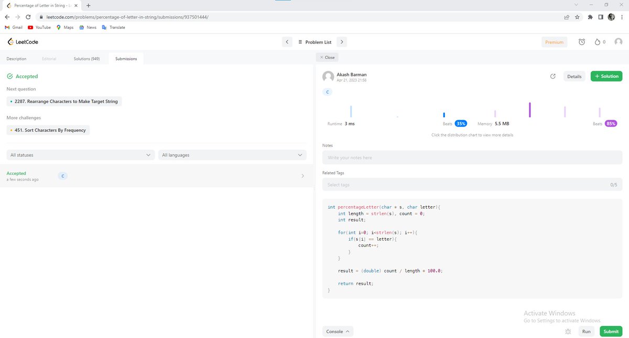Viewport: 629px width, 338px height.
Task: Click the share submission icon
Action: (552, 76)
